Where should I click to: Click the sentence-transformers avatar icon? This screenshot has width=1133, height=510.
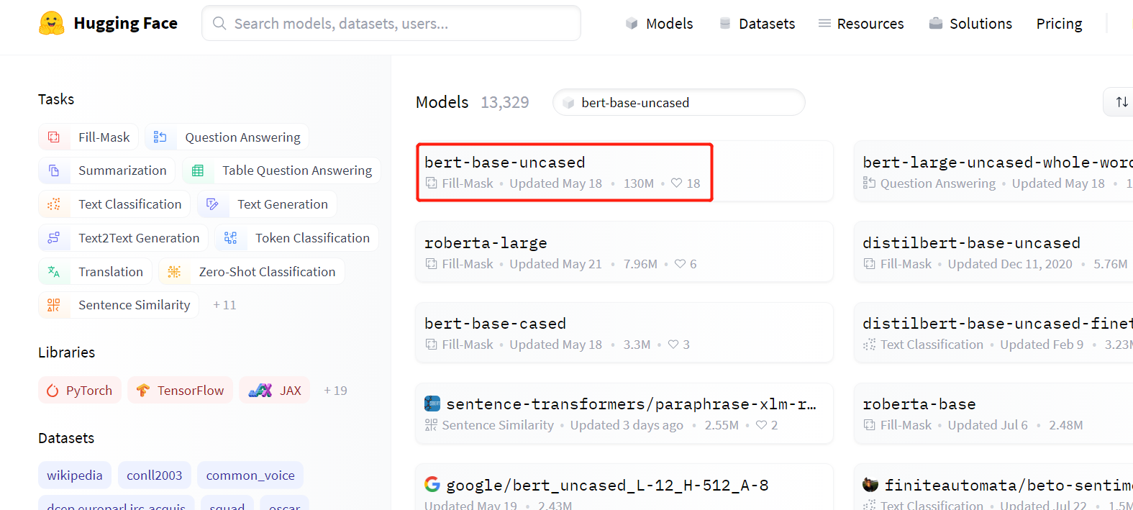[432, 404]
